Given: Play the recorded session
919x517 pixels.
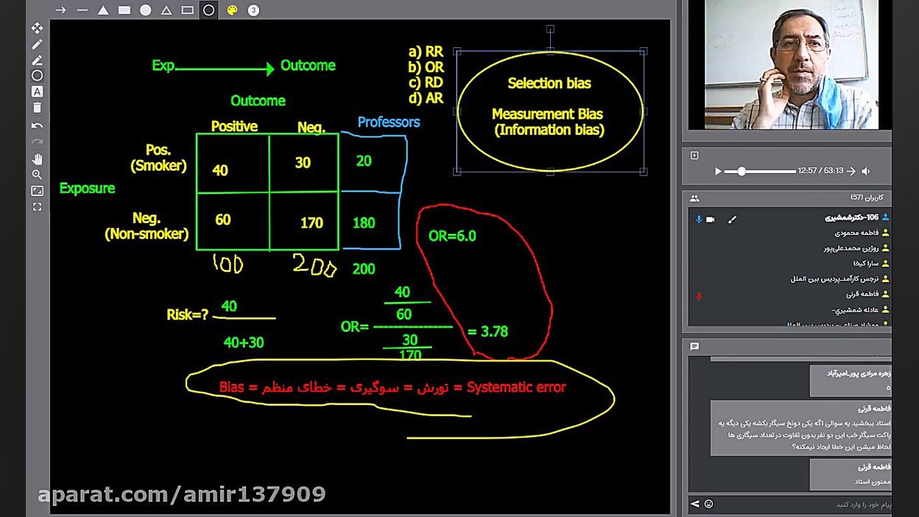Looking at the screenshot, I should click(718, 171).
